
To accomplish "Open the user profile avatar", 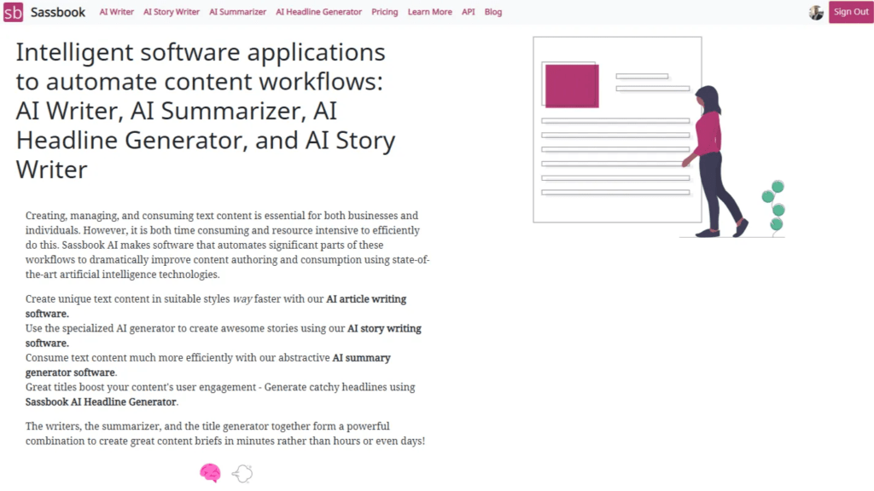I will pos(816,12).
